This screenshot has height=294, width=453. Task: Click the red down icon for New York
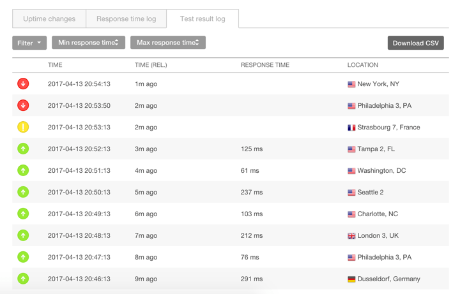point(23,84)
